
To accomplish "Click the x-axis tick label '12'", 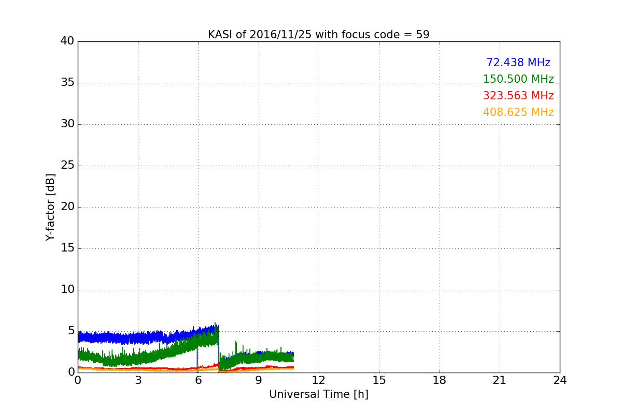I will (x=319, y=380).
